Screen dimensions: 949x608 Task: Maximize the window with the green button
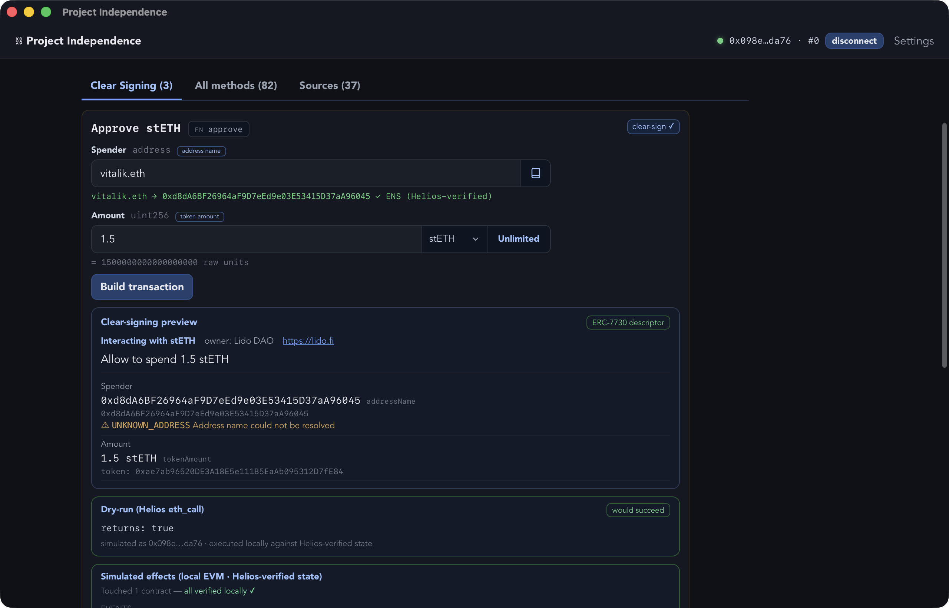point(46,12)
